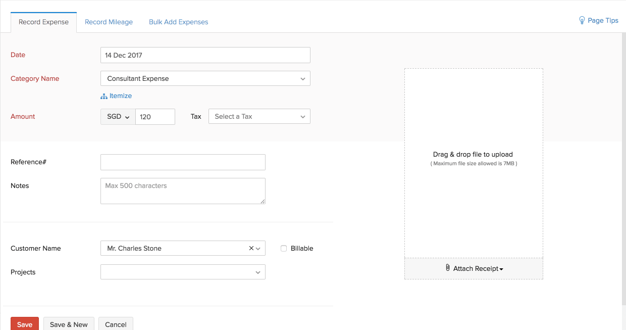
Task: Open the Customer Name dropdown arrow
Action: tap(258, 249)
